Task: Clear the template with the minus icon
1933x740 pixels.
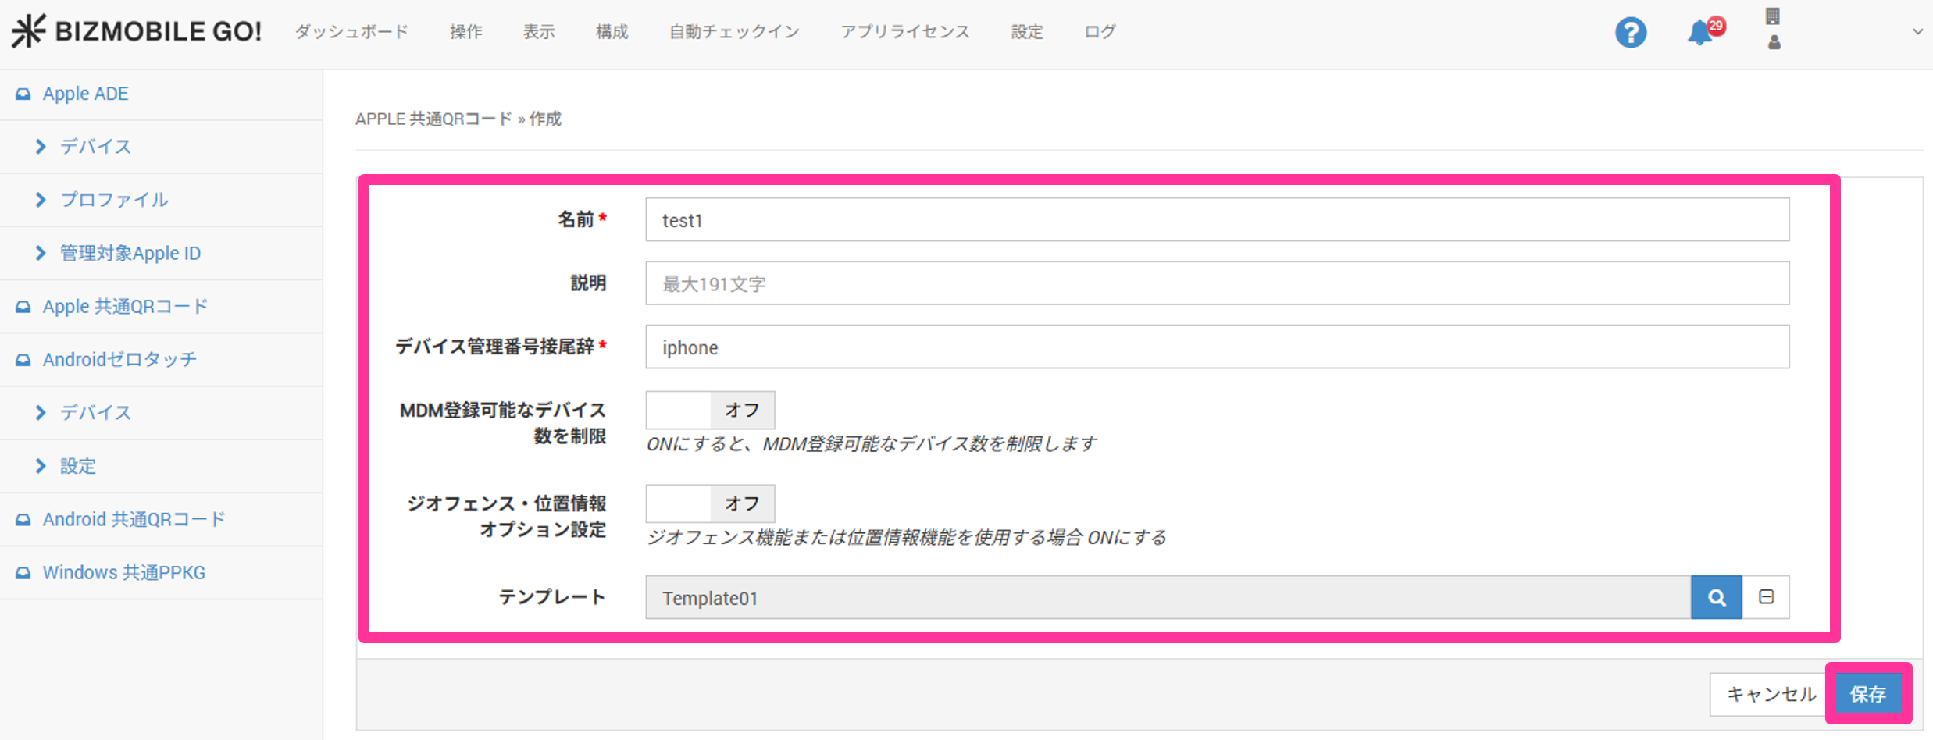Action: [x=1766, y=598]
